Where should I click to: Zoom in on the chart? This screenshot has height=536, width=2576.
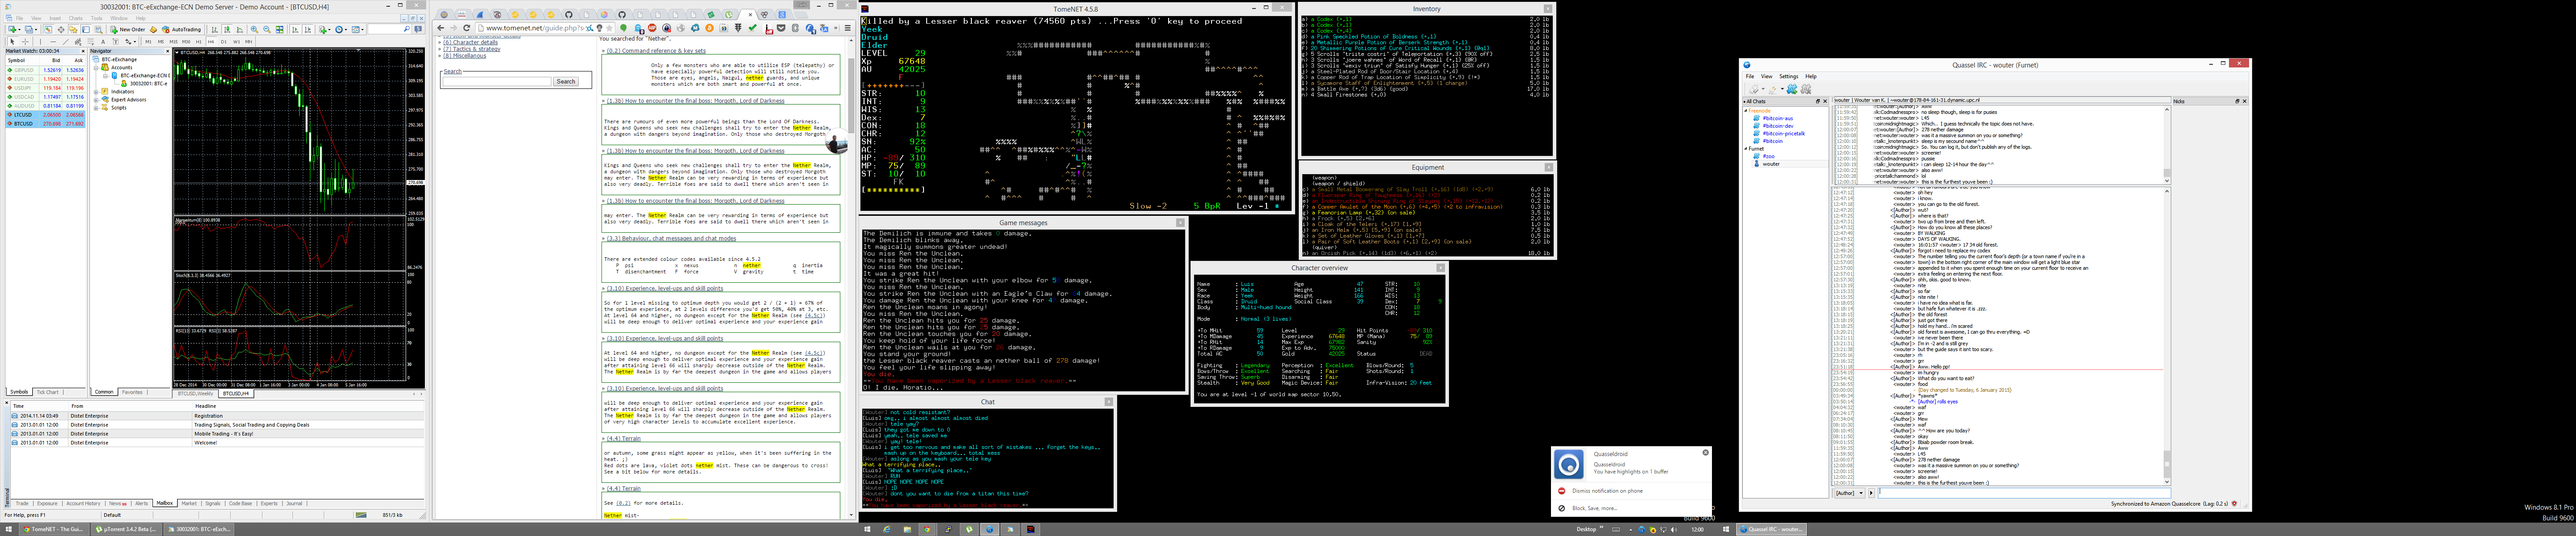[x=254, y=30]
